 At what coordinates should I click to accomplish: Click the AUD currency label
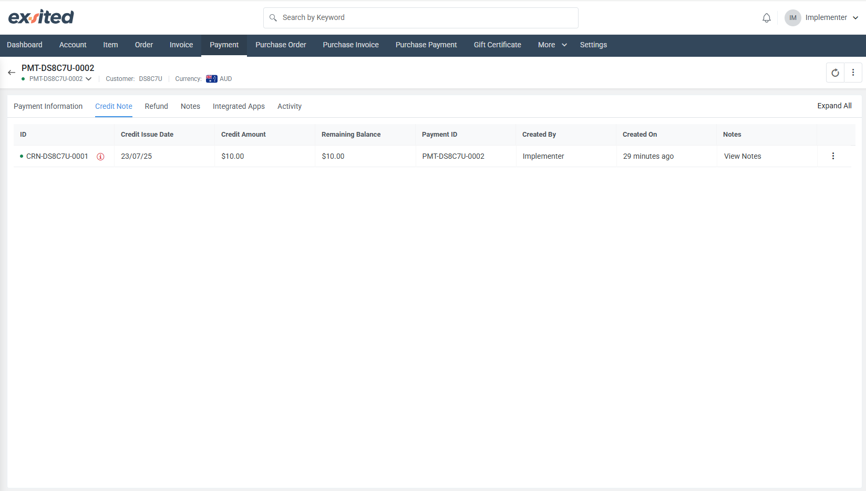(x=226, y=79)
